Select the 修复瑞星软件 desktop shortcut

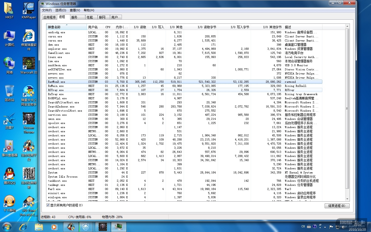point(29,40)
